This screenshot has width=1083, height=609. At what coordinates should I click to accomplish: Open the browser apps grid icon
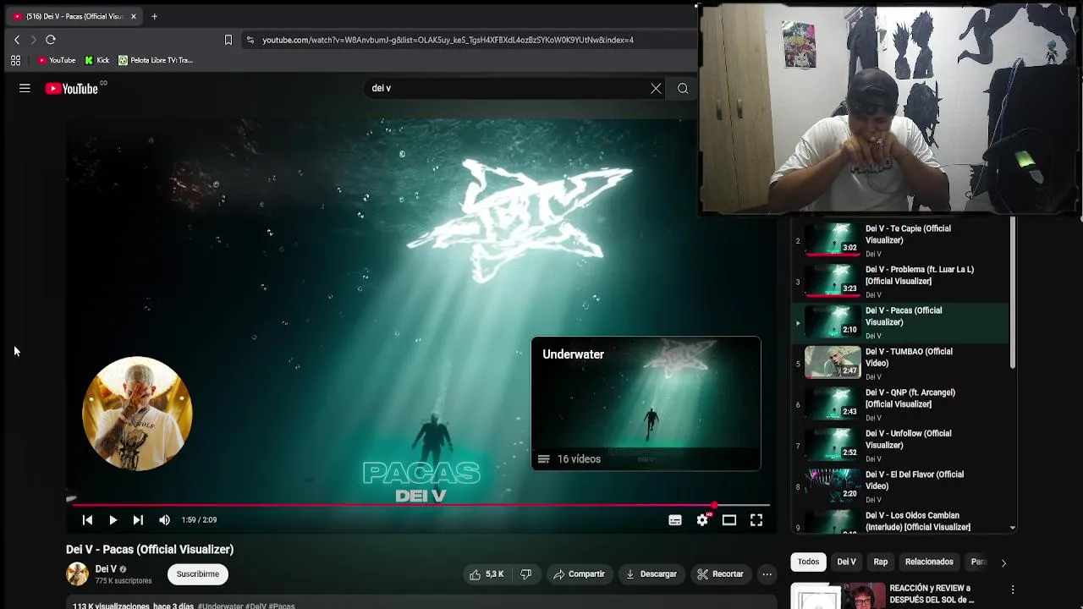click(15, 60)
